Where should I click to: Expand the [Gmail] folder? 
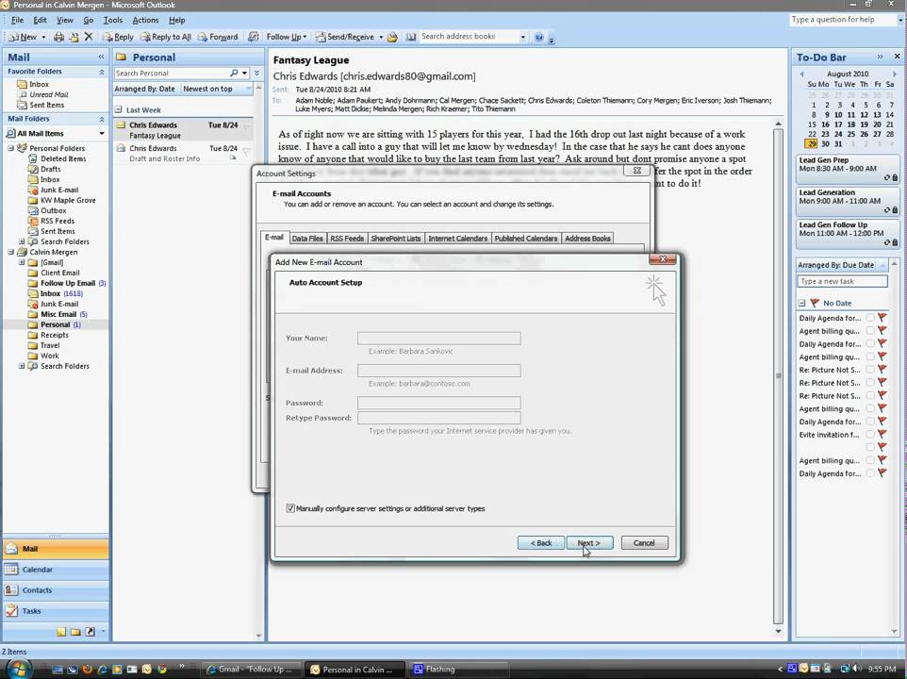tap(22, 262)
